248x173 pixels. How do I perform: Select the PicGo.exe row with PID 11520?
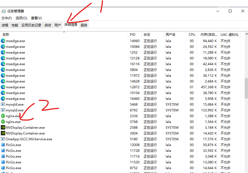coord(120,162)
